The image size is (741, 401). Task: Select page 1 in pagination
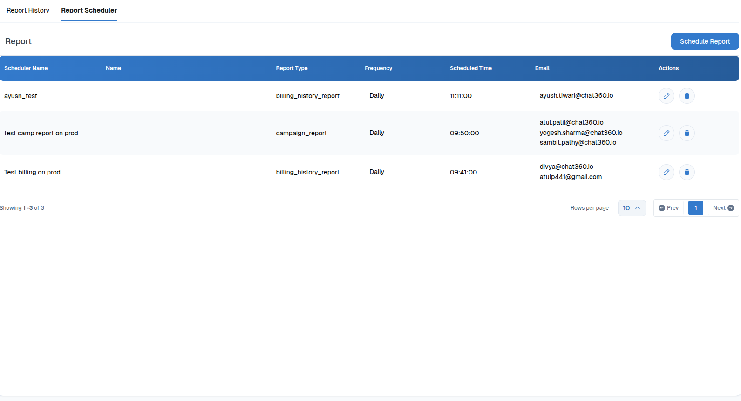click(x=695, y=208)
